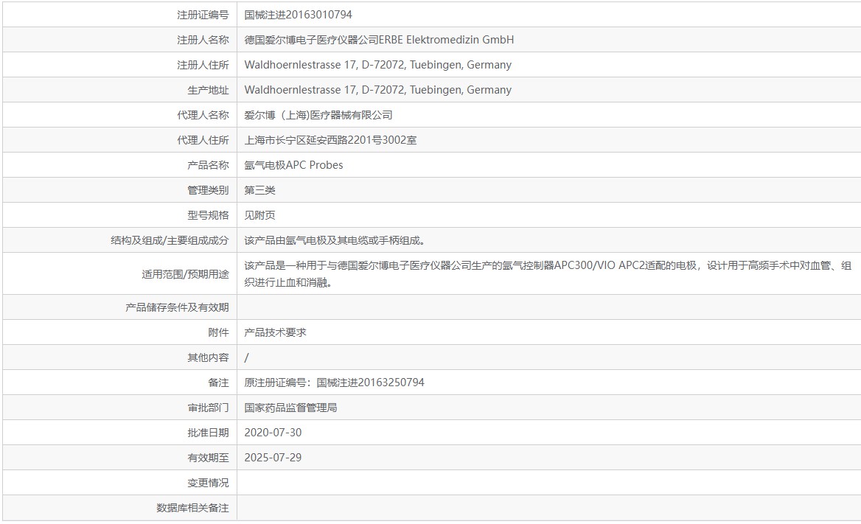Select product name 氩气电极APC Probes
Screen dimensions: 861x524
click(294, 165)
